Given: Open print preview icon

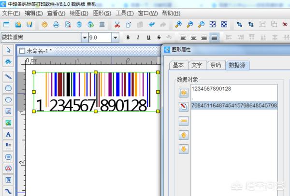Looking at the screenshot, I should coord(68,25).
